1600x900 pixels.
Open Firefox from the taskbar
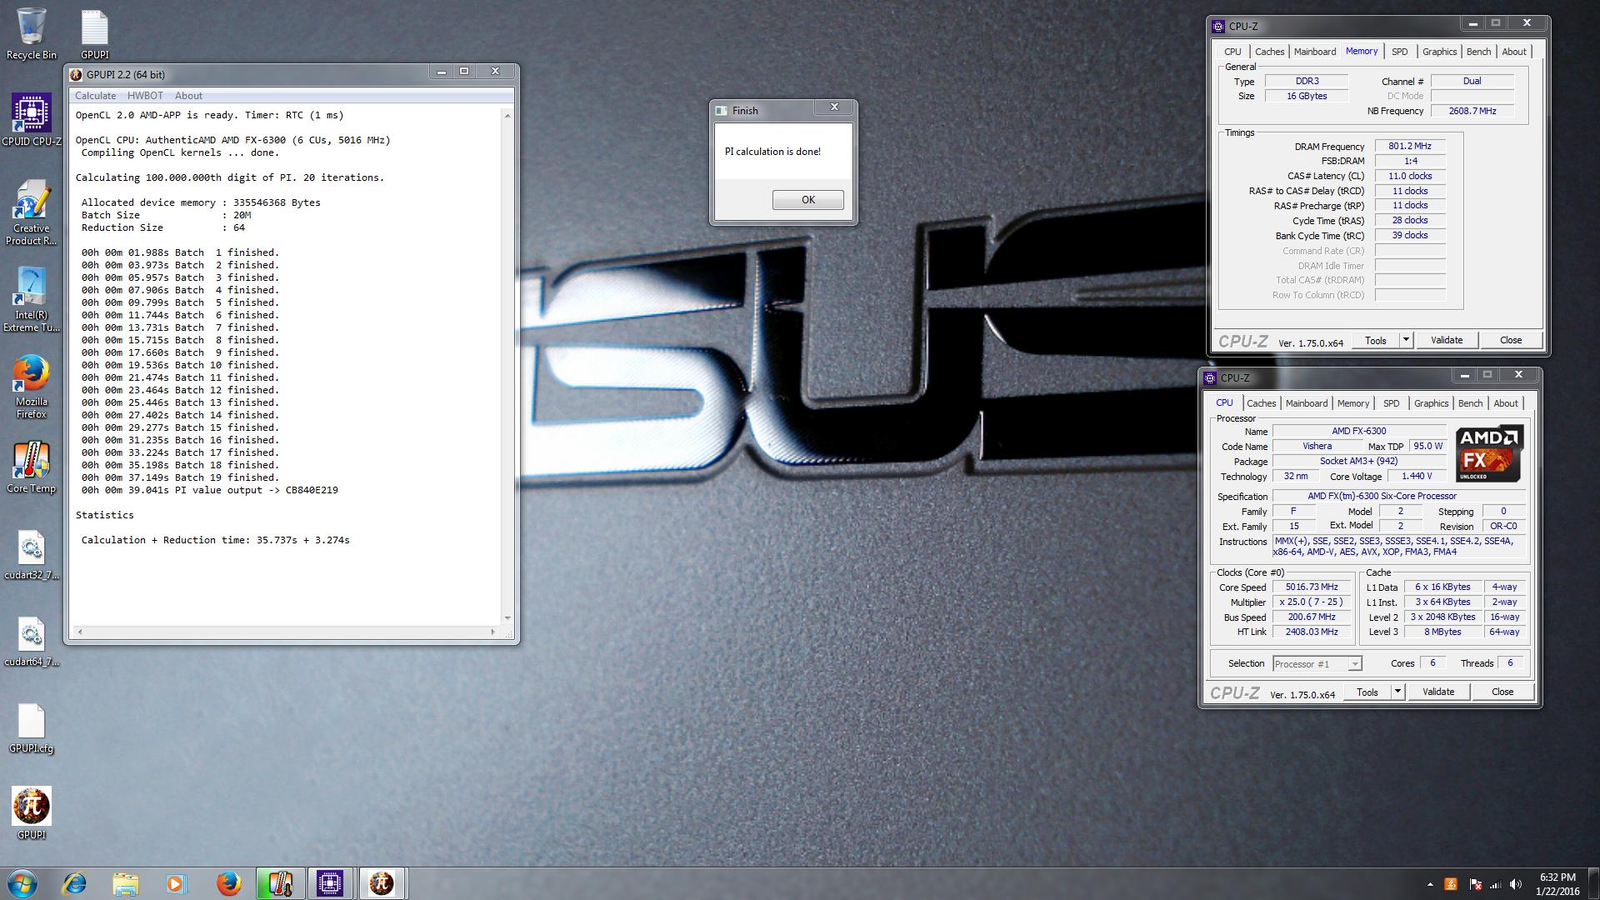point(228,883)
